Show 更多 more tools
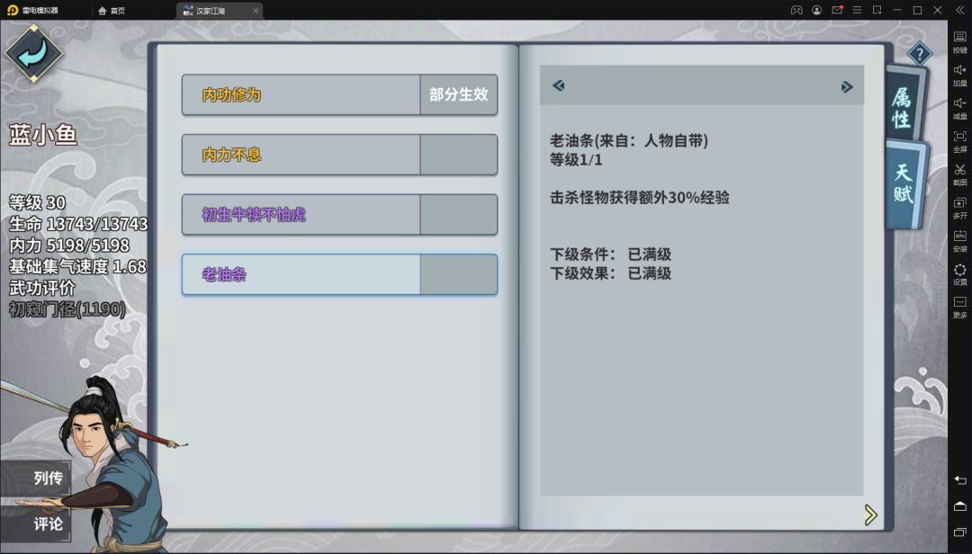Screen dimensions: 972x554 click(x=959, y=308)
